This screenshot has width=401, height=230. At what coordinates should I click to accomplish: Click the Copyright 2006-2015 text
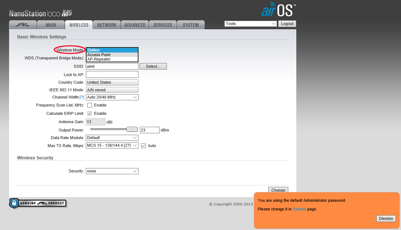(231, 204)
